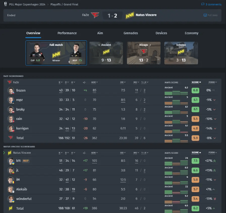
Task: Click the FaZe logo in match header
Action: pos(95,15)
